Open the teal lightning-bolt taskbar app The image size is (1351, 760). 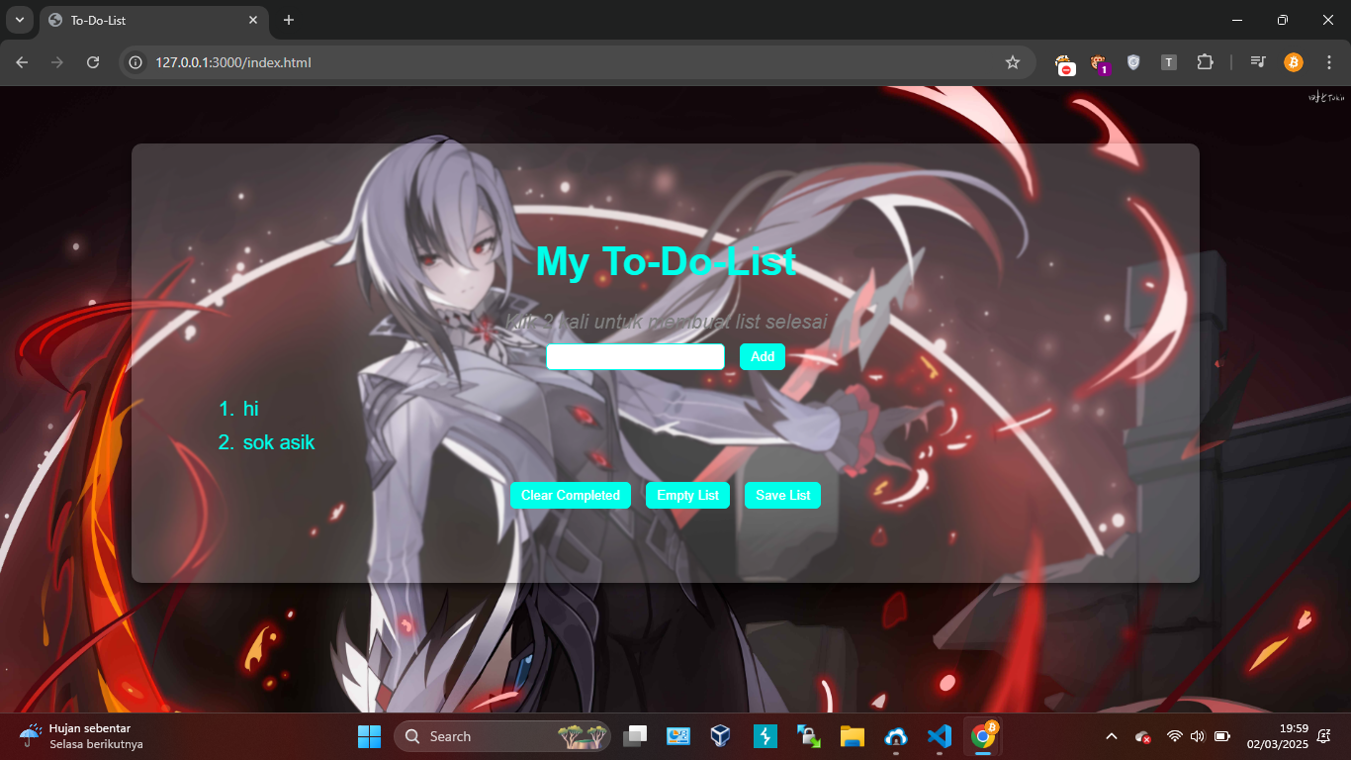(x=765, y=736)
